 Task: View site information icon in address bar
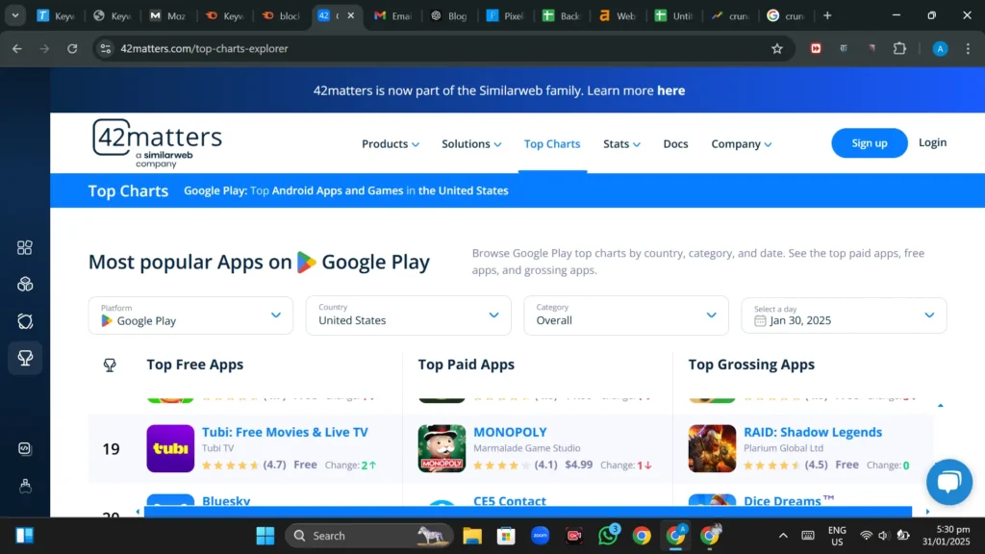tap(106, 48)
